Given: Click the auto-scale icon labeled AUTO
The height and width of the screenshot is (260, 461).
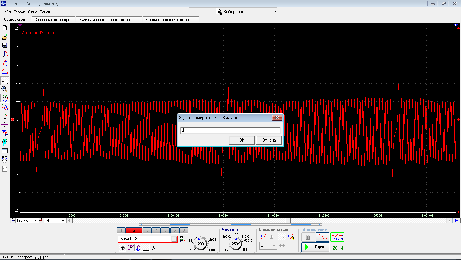Looking at the screenshot, I should tap(5, 54).
